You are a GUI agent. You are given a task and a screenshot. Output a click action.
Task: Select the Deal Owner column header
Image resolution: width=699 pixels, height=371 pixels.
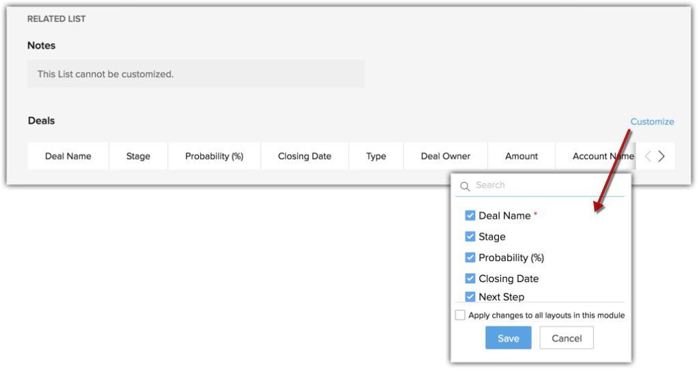coord(446,156)
